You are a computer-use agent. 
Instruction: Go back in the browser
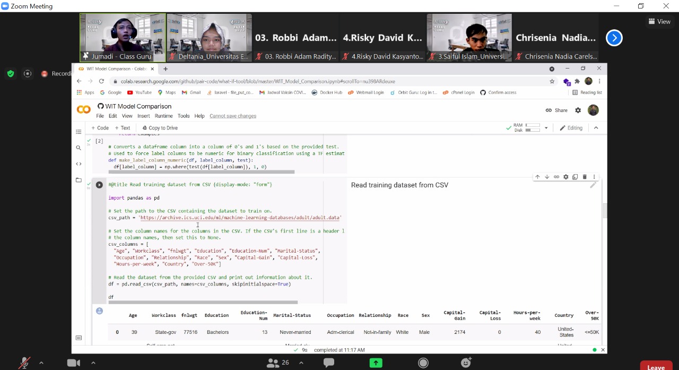[x=79, y=81]
